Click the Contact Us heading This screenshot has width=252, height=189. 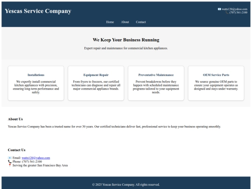coord(16,150)
